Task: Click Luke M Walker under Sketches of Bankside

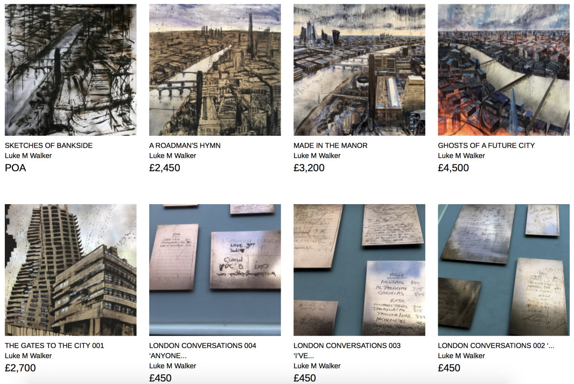Action: click(28, 155)
